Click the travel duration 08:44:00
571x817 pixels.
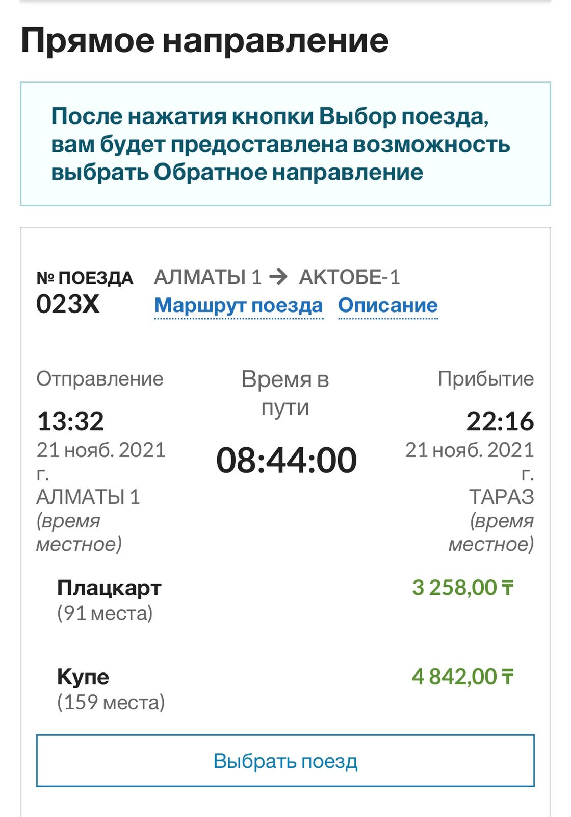(286, 460)
